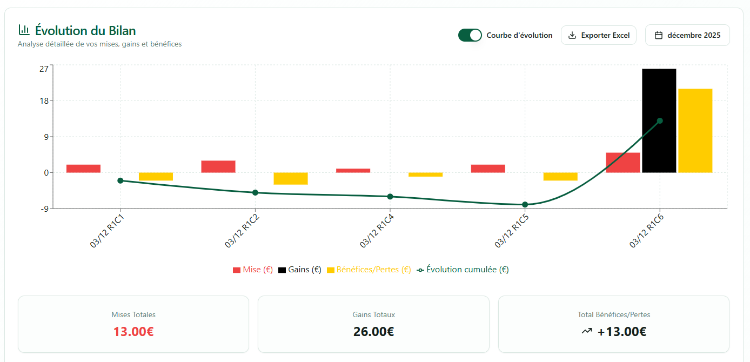Toggle the Évolution cumulée (€) legend label
Image resolution: width=750 pixels, height=362 pixels.
467,269
